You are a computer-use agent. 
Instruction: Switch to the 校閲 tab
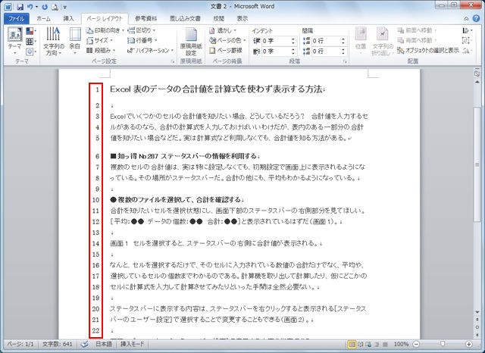coord(219,18)
